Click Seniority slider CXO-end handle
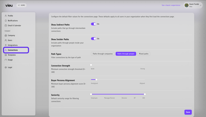This screenshot has width=206, height=117. (145, 94)
